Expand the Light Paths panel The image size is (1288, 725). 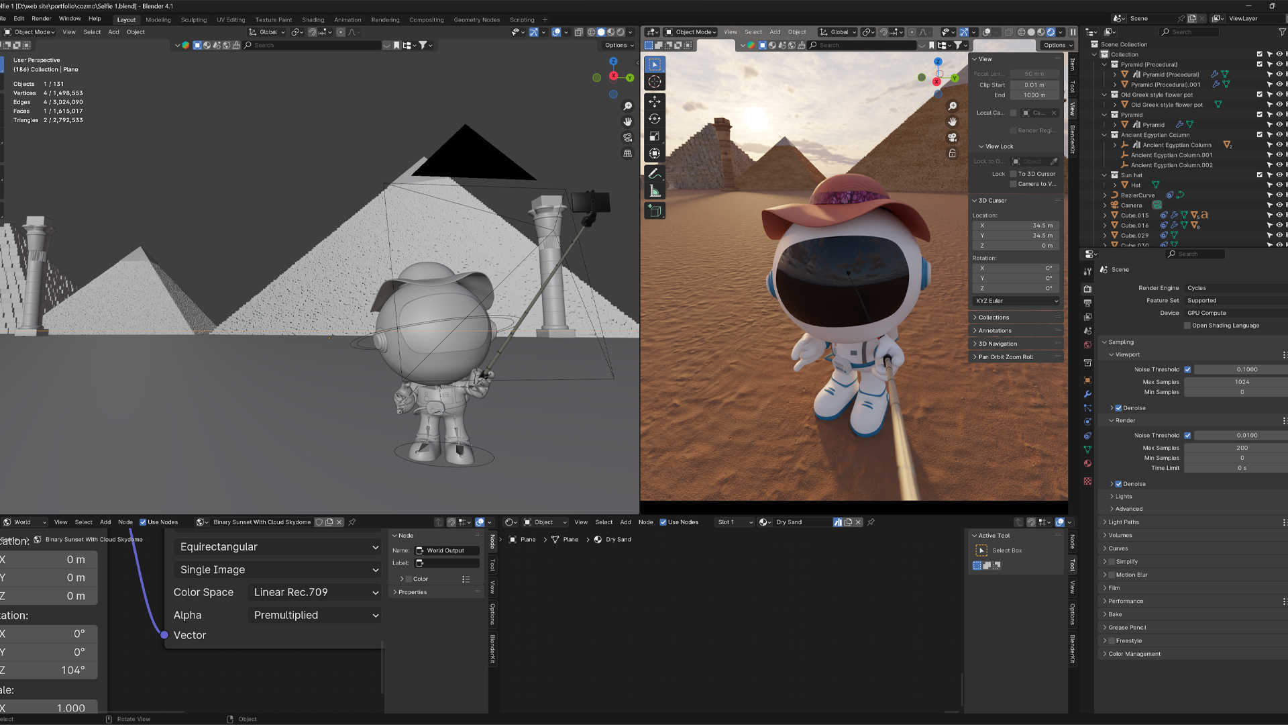[1124, 522]
